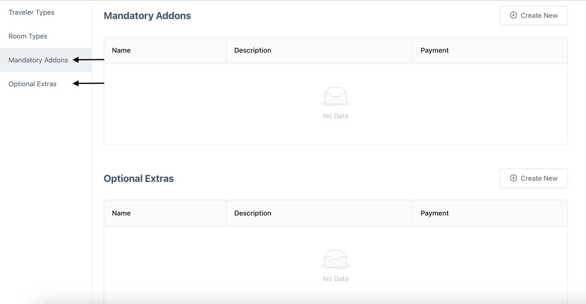Image resolution: width=586 pixels, height=304 pixels.
Task: Click the No Data inbox icon under Mandatory Addons
Action: click(x=335, y=97)
